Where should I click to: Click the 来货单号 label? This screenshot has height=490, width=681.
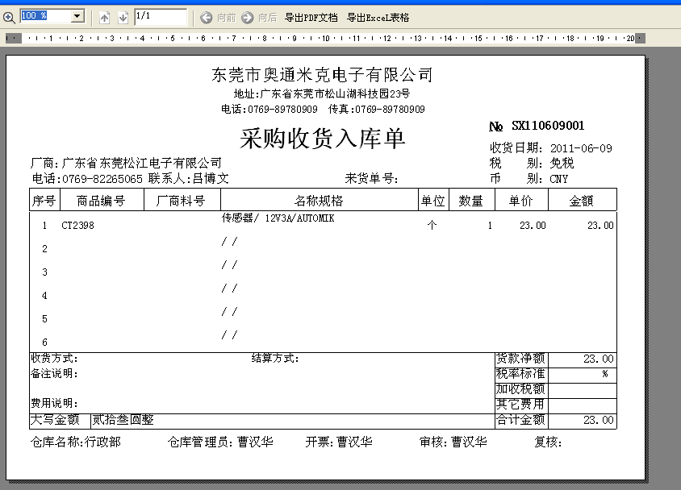click(371, 178)
